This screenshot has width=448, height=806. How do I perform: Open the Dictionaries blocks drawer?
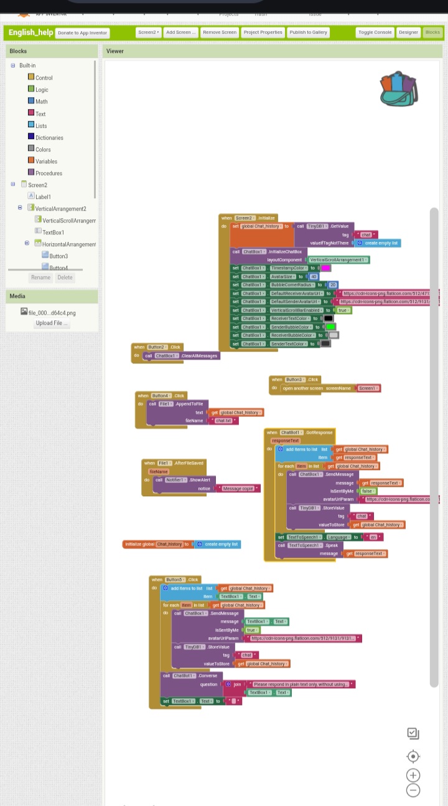(x=49, y=138)
